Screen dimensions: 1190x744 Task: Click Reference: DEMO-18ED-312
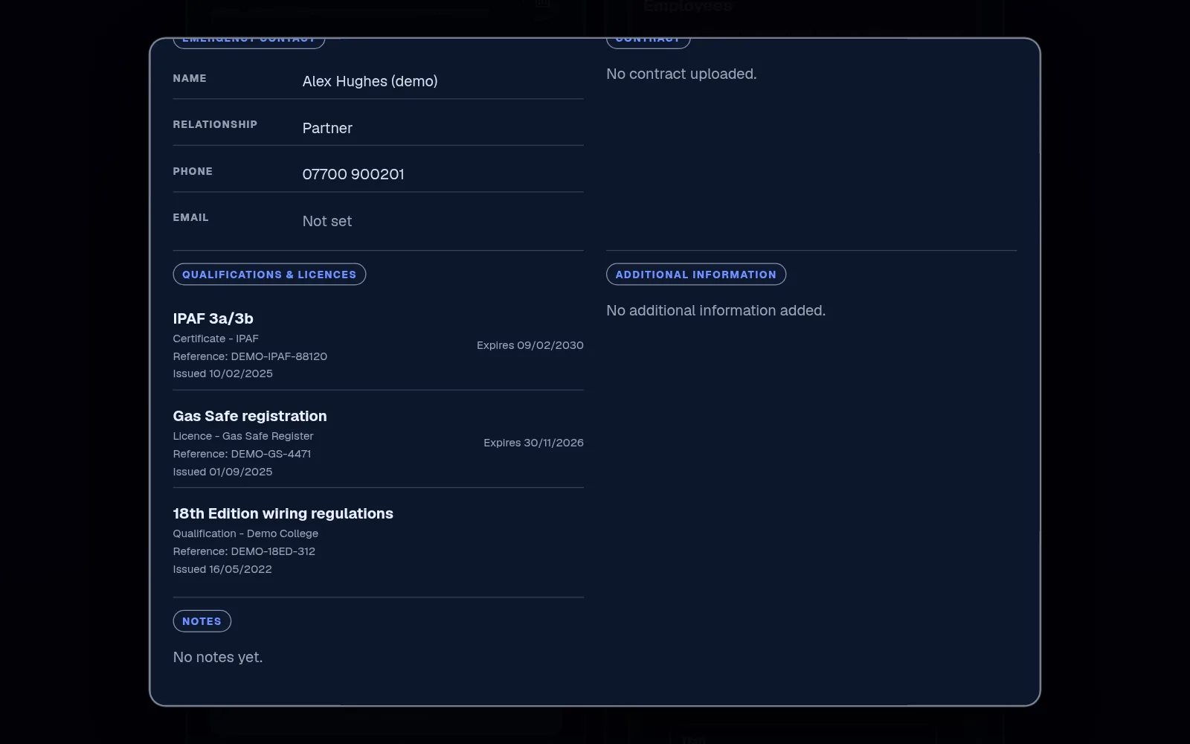click(x=244, y=551)
